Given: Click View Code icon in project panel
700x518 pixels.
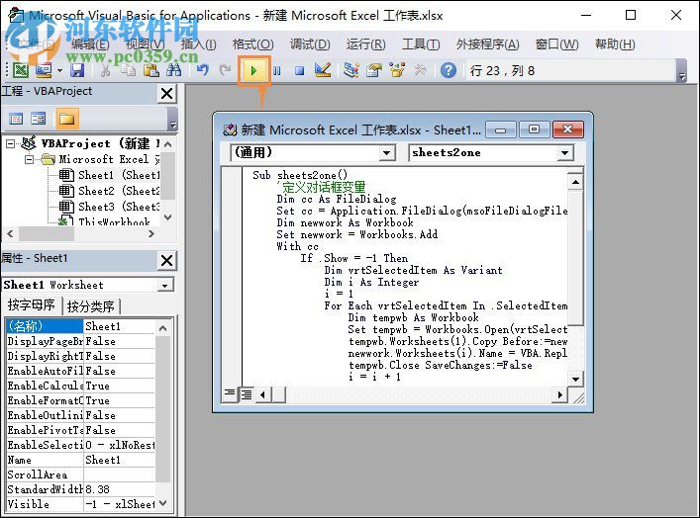Looking at the screenshot, I should pyautogui.click(x=17, y=119).
